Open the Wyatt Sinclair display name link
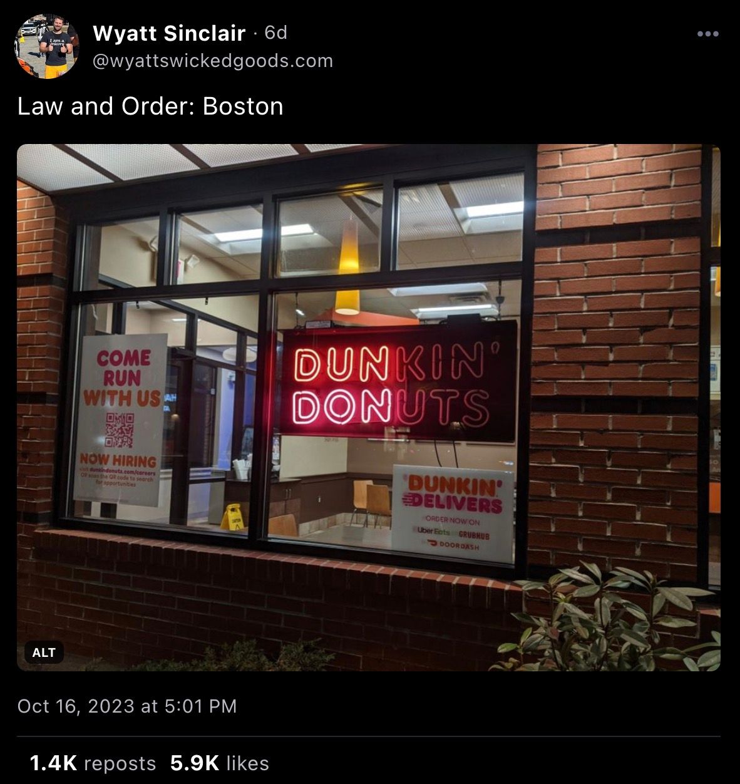This screenshot has width=740, height=784. click(x=169, y=33)
